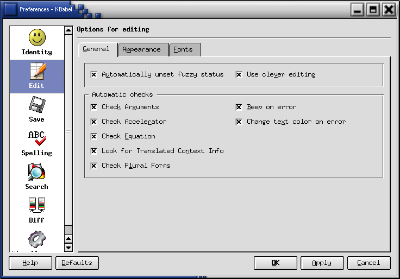400x279 pixels.
Task: Toggle Beep on error checkbox
Action: (x=239, y=107)
